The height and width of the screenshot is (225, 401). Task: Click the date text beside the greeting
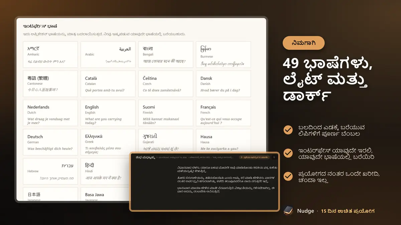pyautogui.click(x=173, y=157)
